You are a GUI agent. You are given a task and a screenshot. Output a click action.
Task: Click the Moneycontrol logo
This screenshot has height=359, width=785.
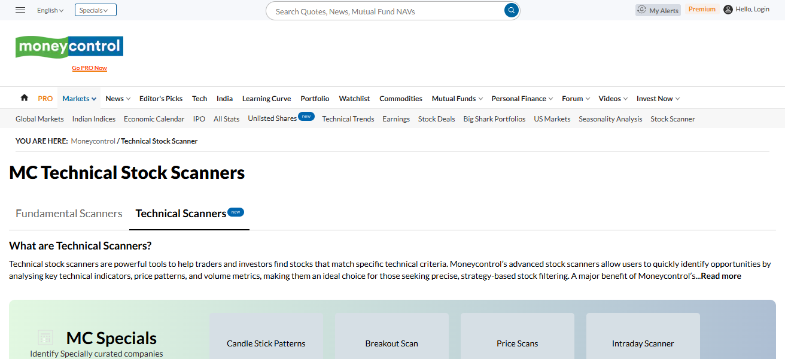69,47
